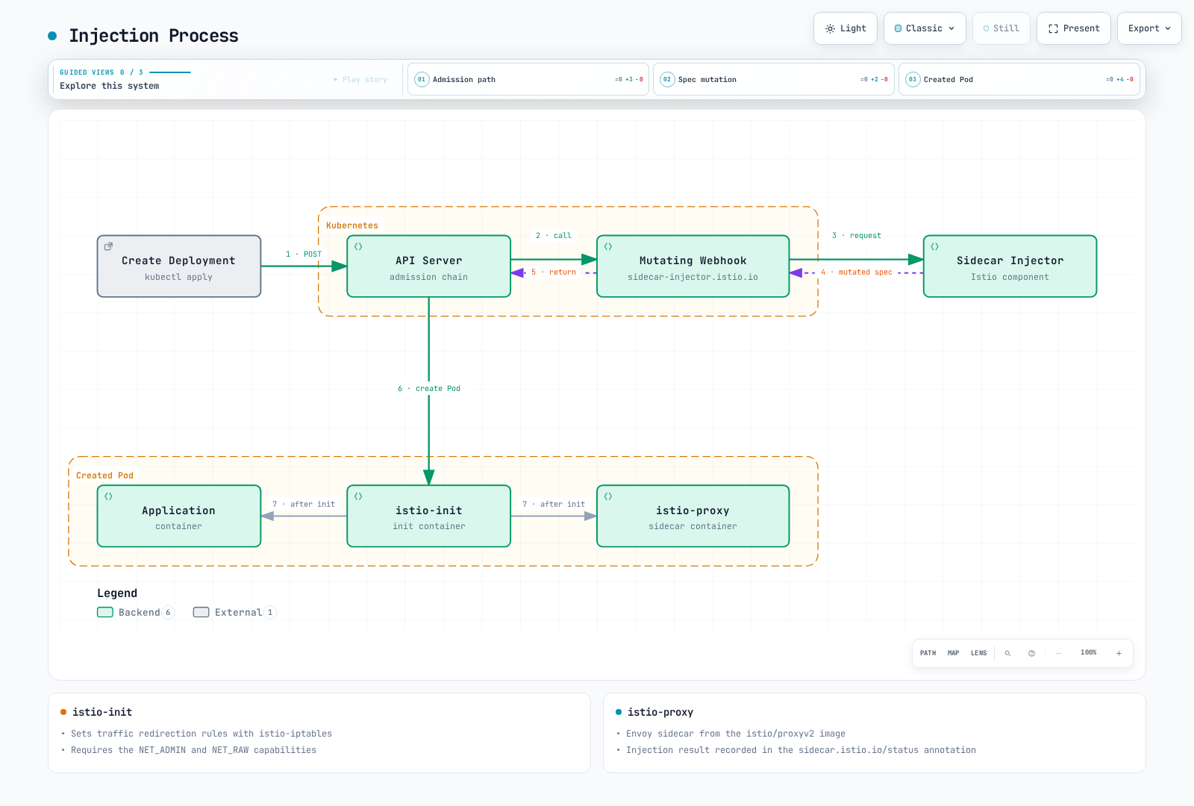Click the '1 · POST' edge label
The image size is (1194, 806).
[x=304, y=254]
